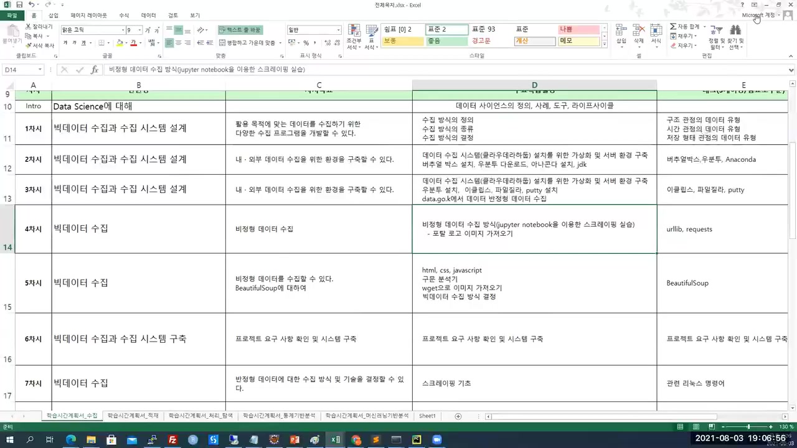Viewport: 797px width, 448px height.
Task: Adjust the zoom slider in the status bar
Action: (747, 427)
